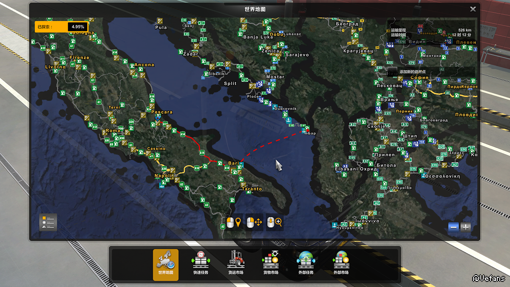The width and height of the screenshot is (510, 287).
Task: Click the Dubrovnik city label
Action: tap(286, 109)
